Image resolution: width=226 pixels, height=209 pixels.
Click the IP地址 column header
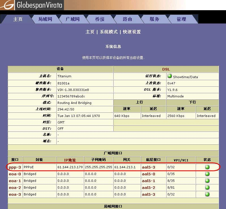tap(70, 160)
